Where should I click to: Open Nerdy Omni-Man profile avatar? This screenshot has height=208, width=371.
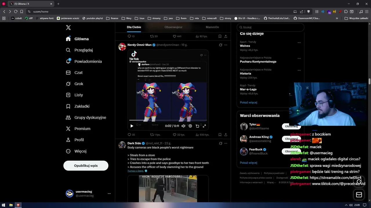point(122,47)
